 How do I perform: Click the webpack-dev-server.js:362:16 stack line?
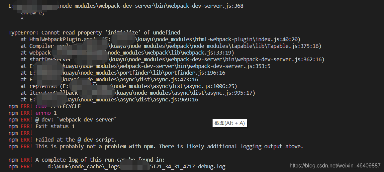tap(172, 59)
